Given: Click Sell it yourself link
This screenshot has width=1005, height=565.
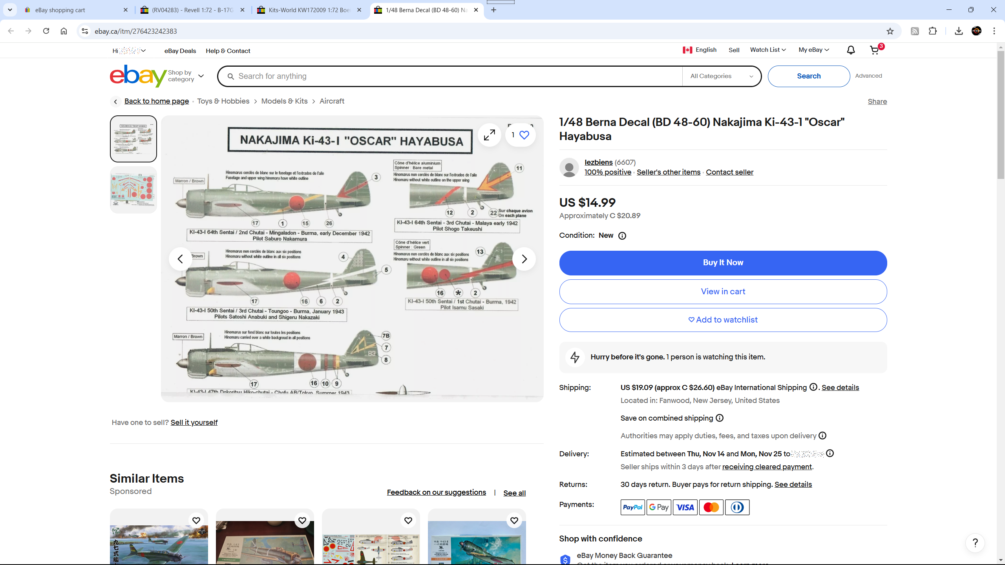Looking at the screenshot, I should tap(194, 422).
